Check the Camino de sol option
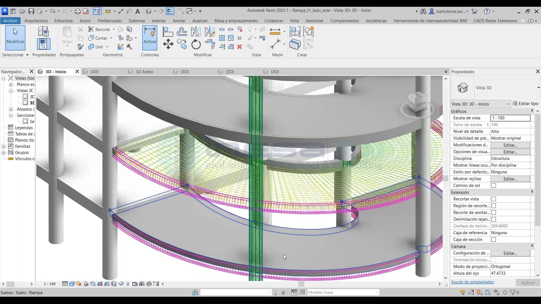 coord(494,185)
